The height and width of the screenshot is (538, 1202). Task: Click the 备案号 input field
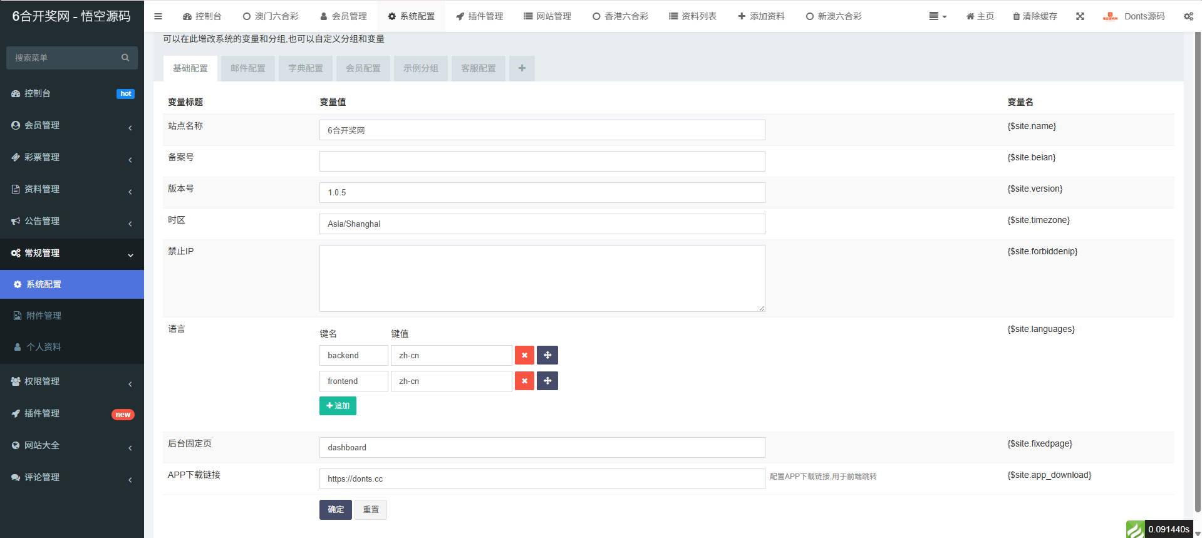pyautogui.click(x=542, y=161)
